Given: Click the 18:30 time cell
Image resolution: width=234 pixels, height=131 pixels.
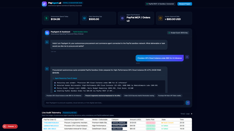Looking at the screenshot, I should tap(182, 129).
